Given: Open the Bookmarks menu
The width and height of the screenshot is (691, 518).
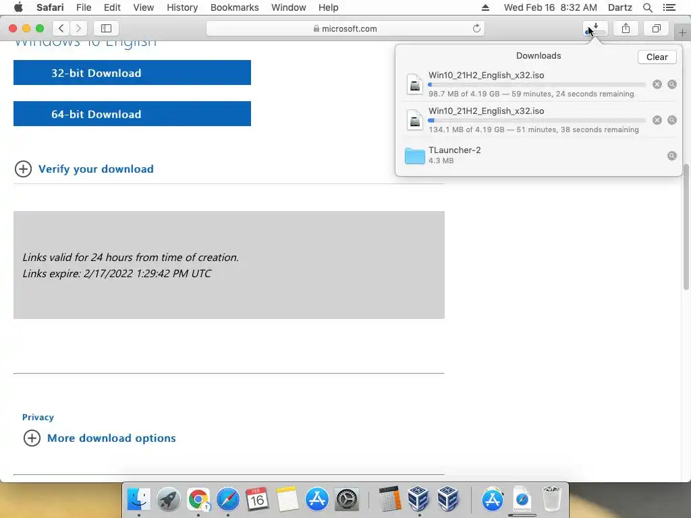Looking at the screenshot, I should pyautogui.click(x=234, y=7).
